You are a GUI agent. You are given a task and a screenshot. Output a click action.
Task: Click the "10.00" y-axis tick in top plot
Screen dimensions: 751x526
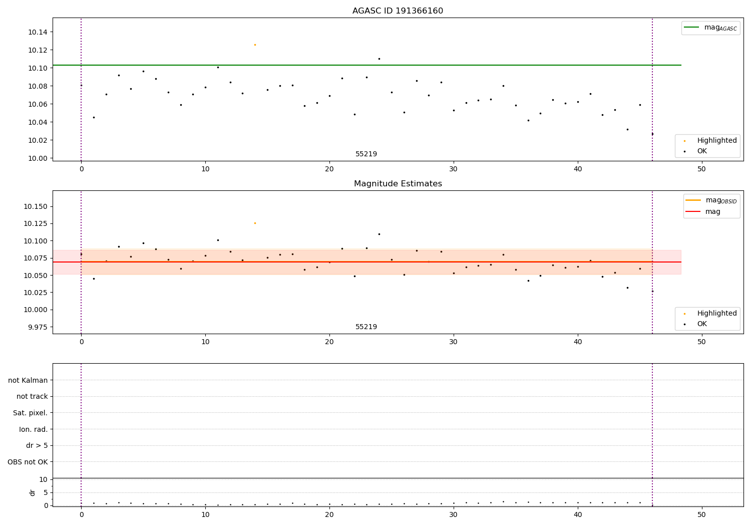(x=38, y=158)
